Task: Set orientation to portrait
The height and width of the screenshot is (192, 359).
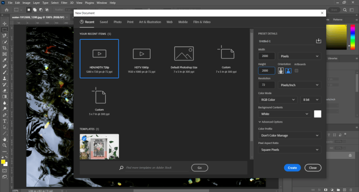Action: point(281,70)
